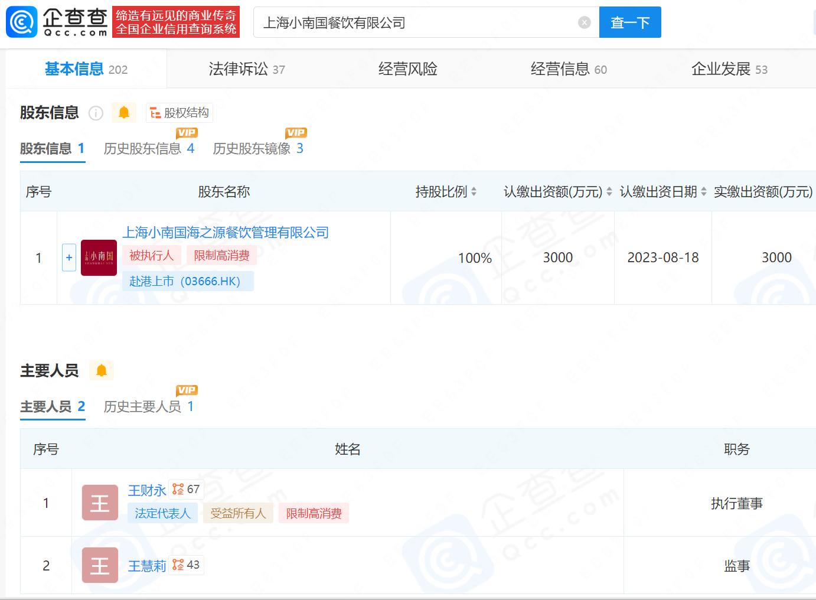Open 历史股东镜像 sub-tab
Screen dimensions: 816x600
(x=258, y=148)
